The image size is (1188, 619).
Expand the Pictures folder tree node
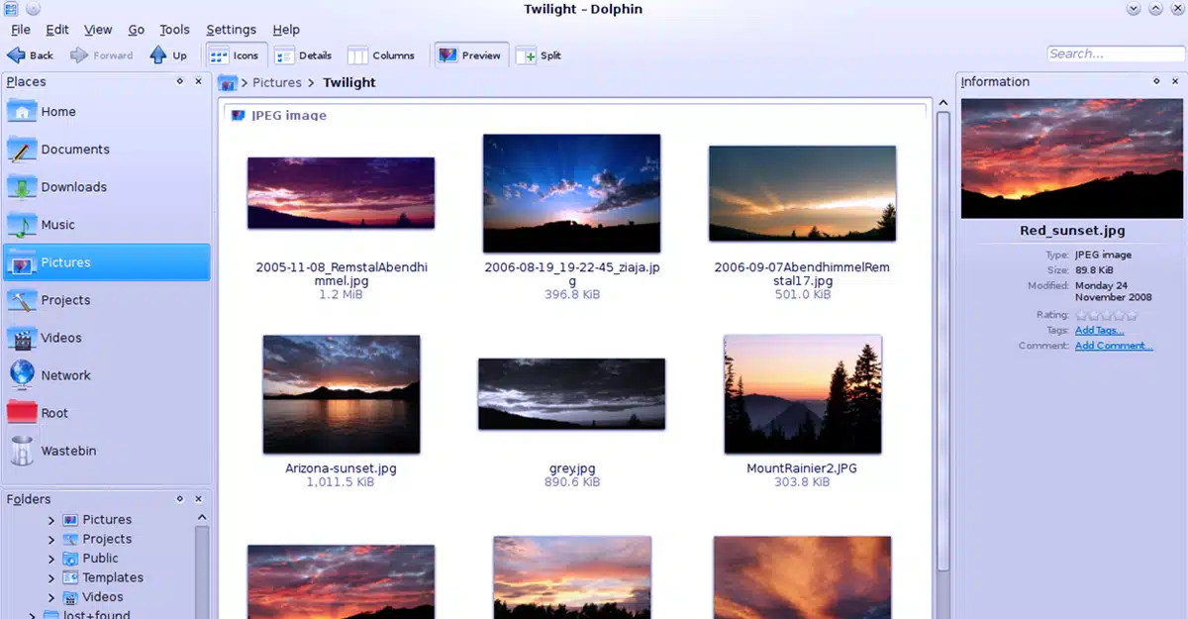click(x=51, y=520)
